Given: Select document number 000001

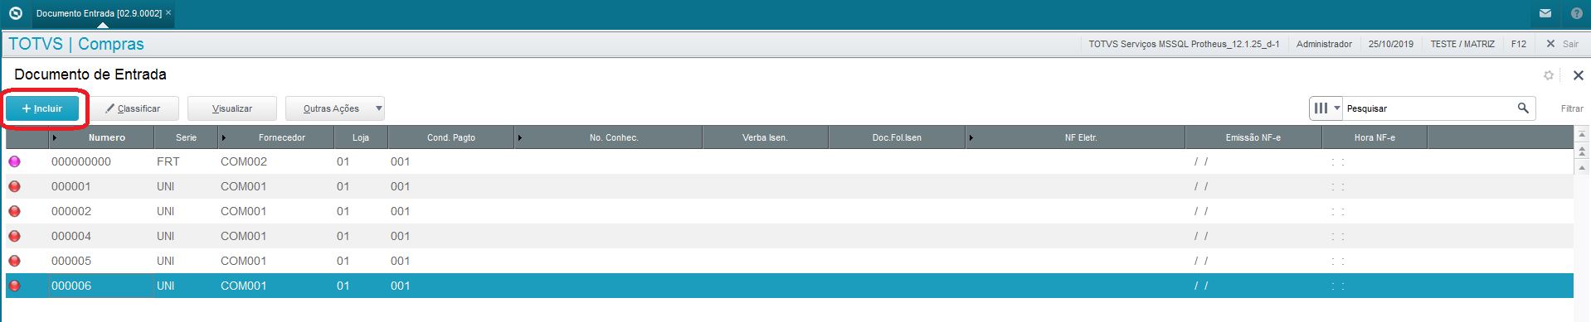Looking at the screenshot, I should point(71,186).
